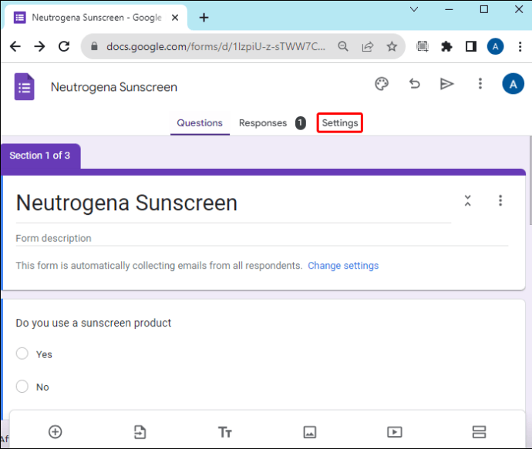
Task: Open the Extensions puzzle-piece menu
Action: pos(446,46)
